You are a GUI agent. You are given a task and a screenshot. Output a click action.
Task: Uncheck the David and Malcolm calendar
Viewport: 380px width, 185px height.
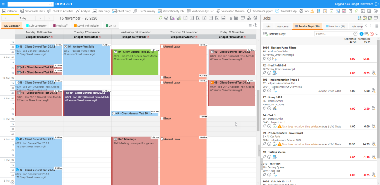pyautogui.click(x=75, y=26)
